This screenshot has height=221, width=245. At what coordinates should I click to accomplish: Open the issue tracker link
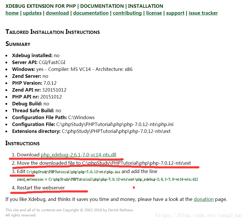pyautogui.click(x=203, y=13)
